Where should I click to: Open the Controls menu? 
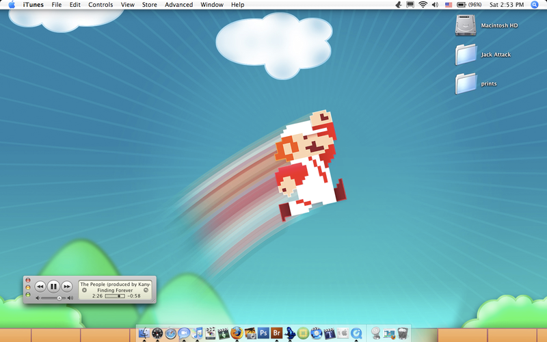(101, 5)
